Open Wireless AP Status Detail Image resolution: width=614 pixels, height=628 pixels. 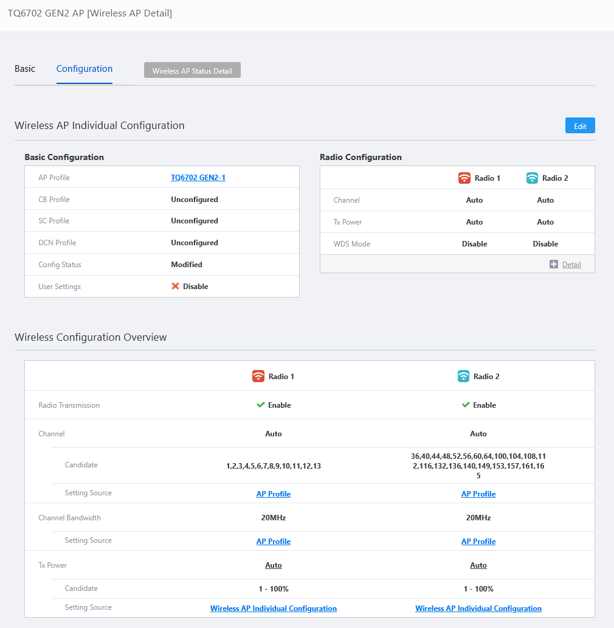(192, 71)
